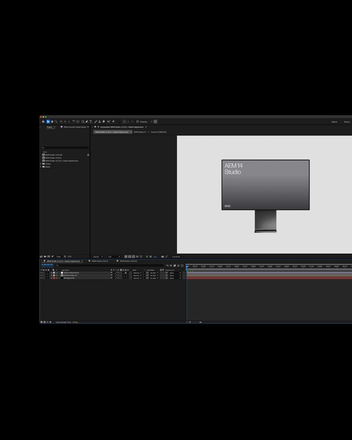Hide the [MAIN Studio 14] layer eye
Viewport: 352px width, 440px height.
[x=41, y=275]
